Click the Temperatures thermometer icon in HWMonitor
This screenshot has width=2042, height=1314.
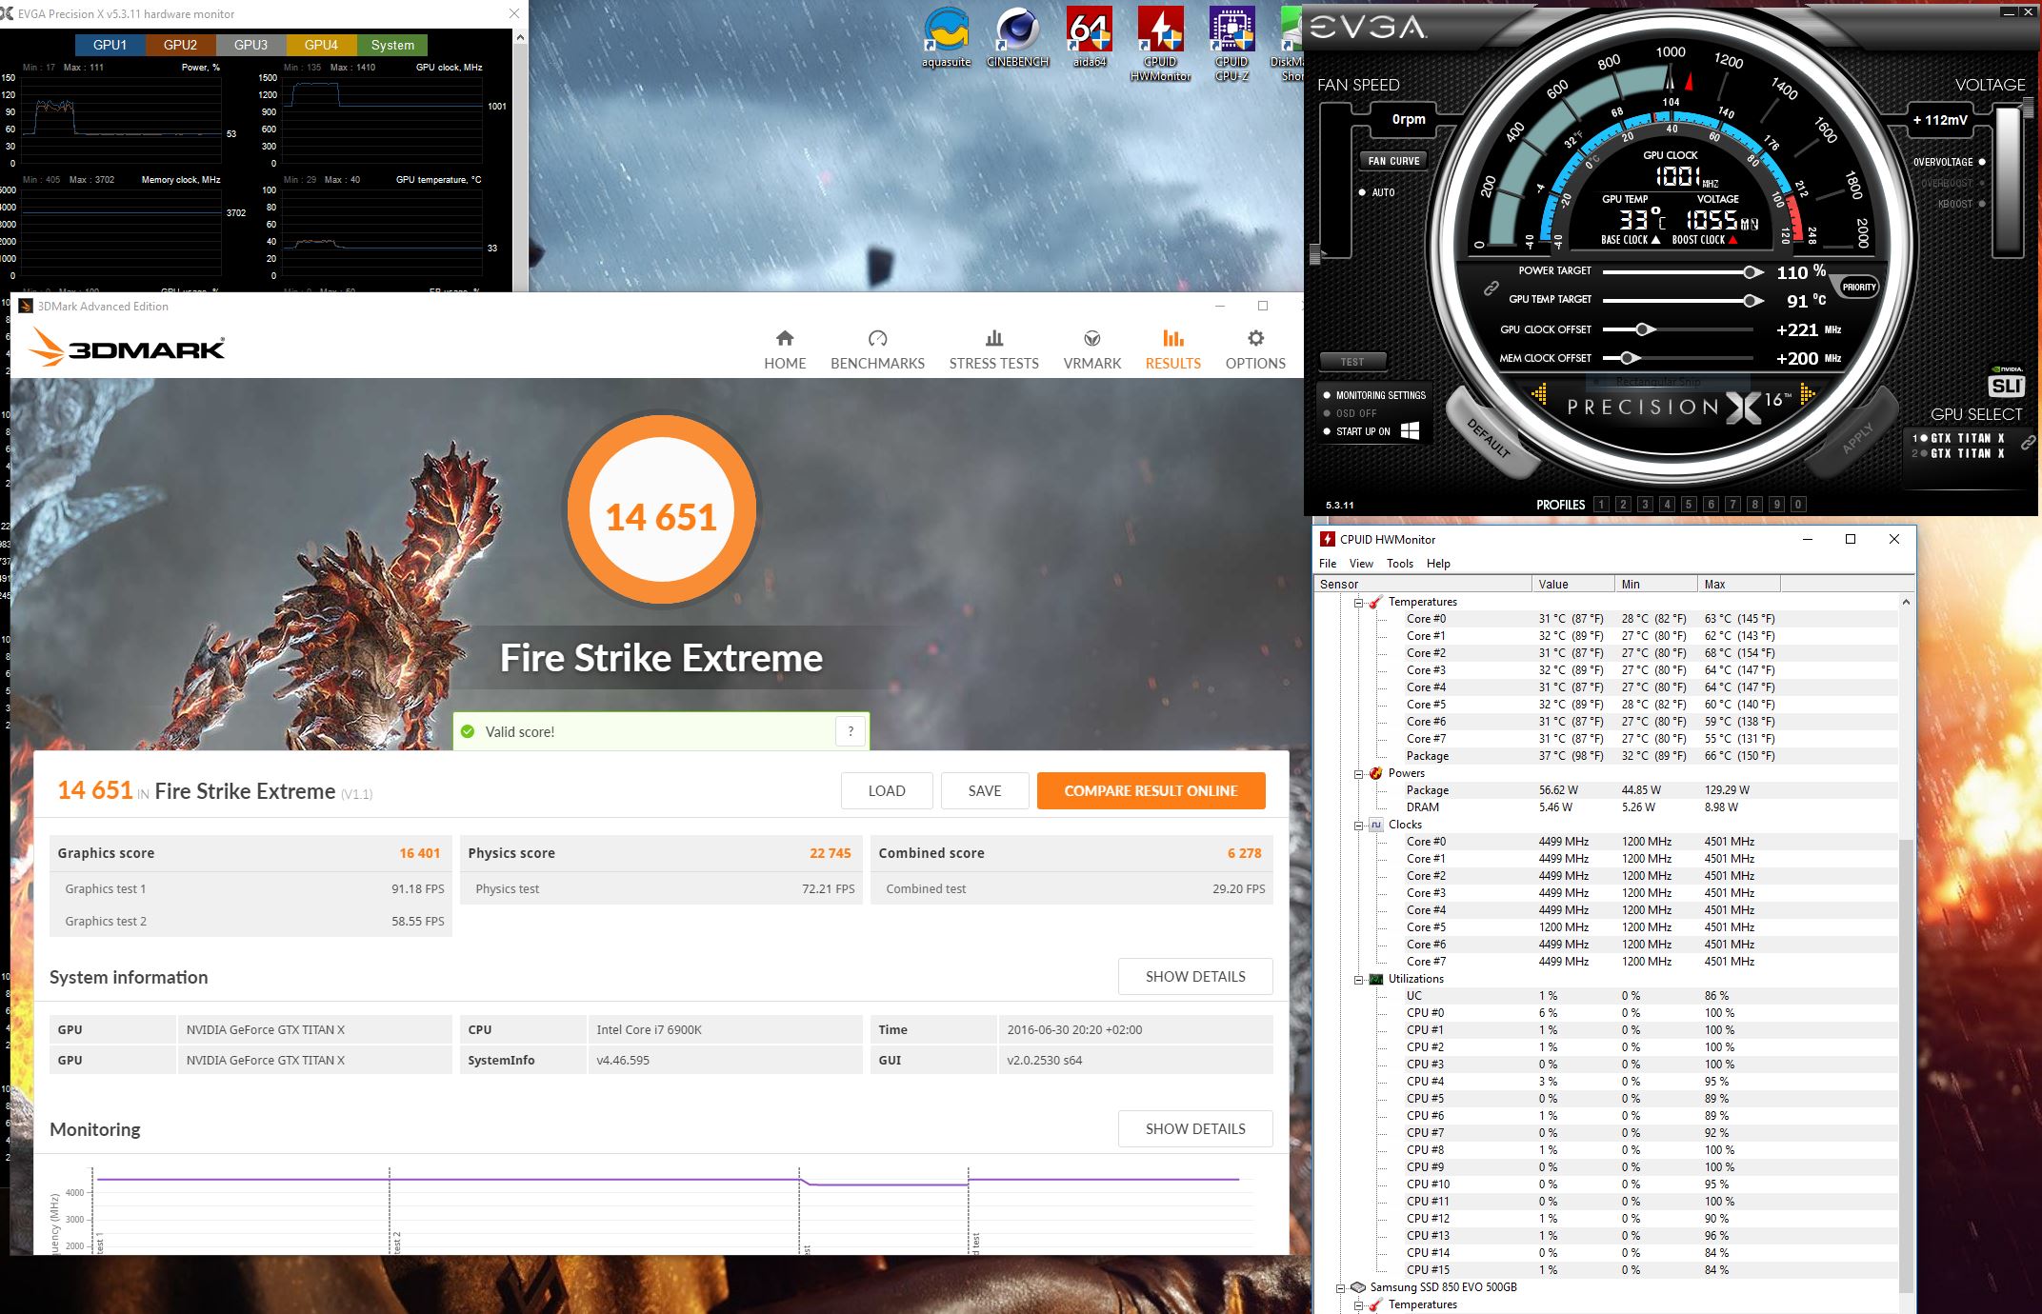pyautogui.click(x=1375, y=602)
